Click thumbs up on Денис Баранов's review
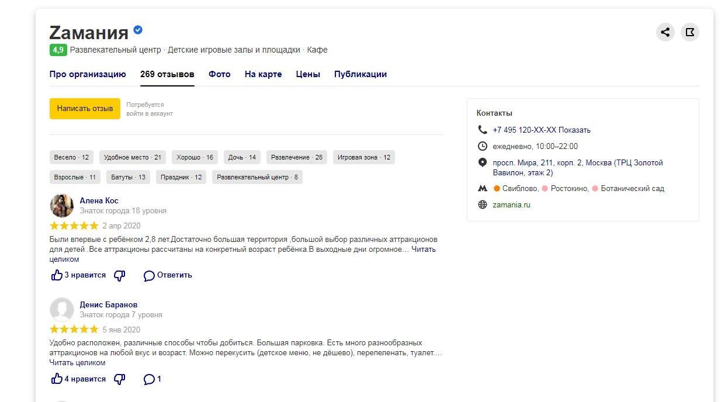 pyautogui.click(x=57, y=379)
